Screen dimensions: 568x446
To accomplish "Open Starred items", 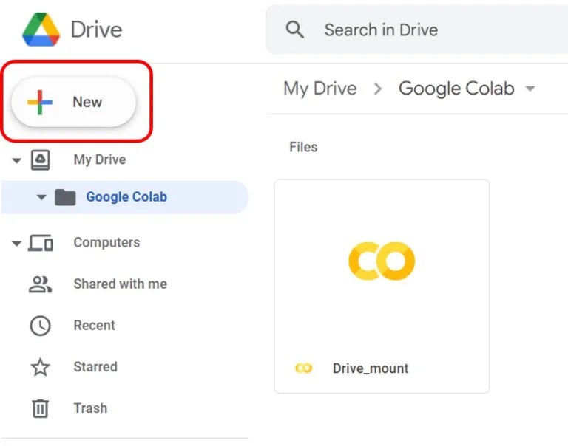I will point(95,367).
